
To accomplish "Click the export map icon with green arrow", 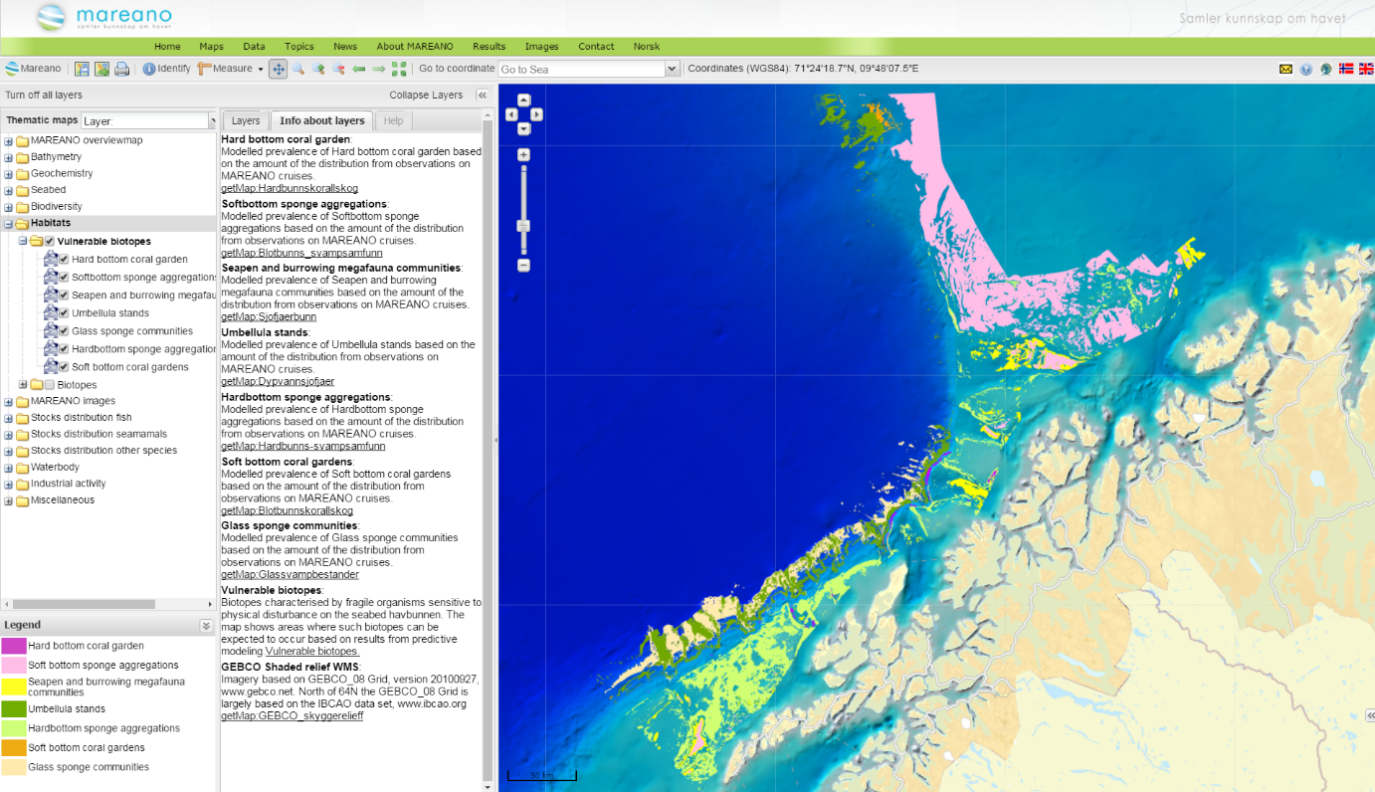I will click(101, 69).
